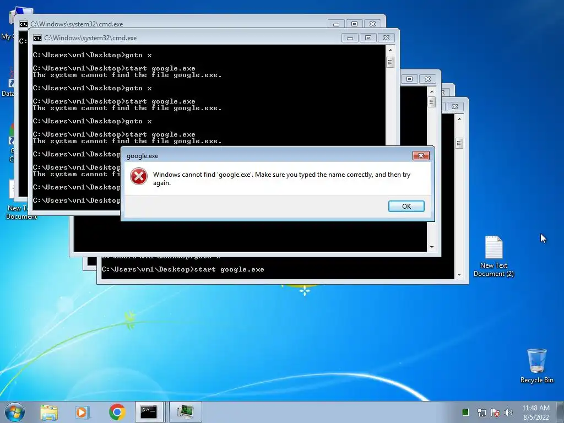
Task: Select the cmd.exe taskbar button
Action: click(x=149, y=412)
